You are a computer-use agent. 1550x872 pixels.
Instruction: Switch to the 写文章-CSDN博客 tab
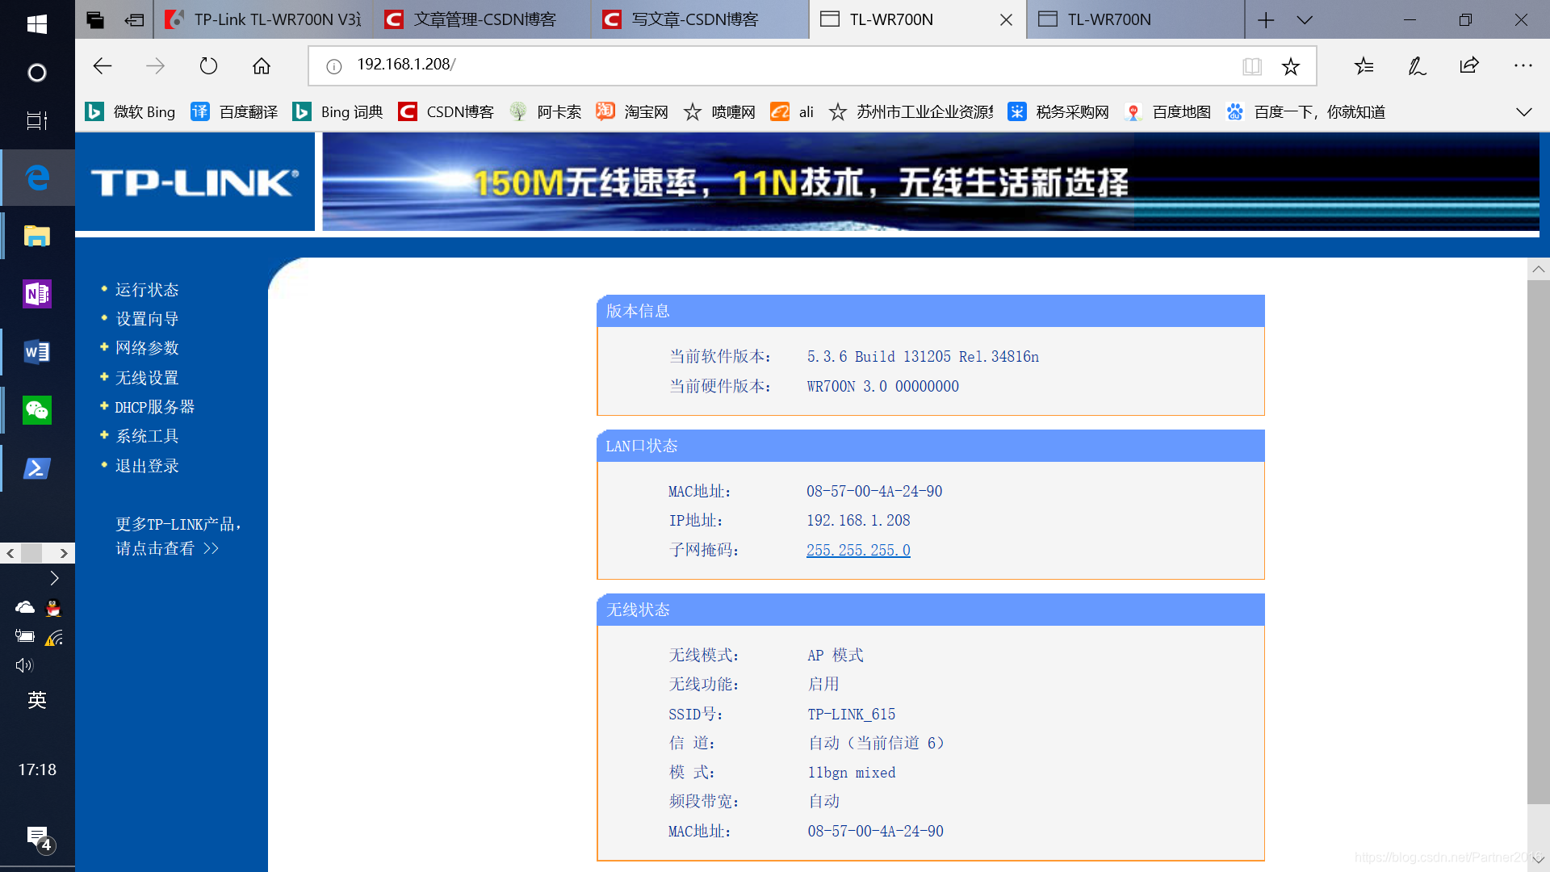click(690, 19)
